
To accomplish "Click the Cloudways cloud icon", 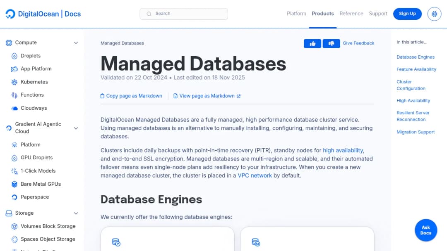I will click(14, 108).
